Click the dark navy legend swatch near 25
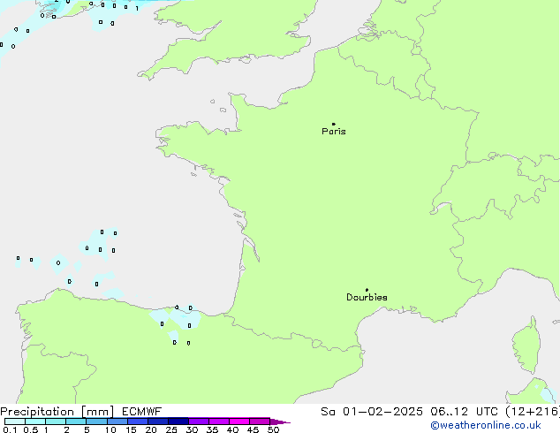560x433 pixels. pyautogui.click(x=178, y=422)
